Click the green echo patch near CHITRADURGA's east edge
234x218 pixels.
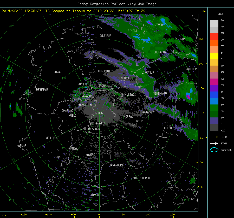coord(192,180)
